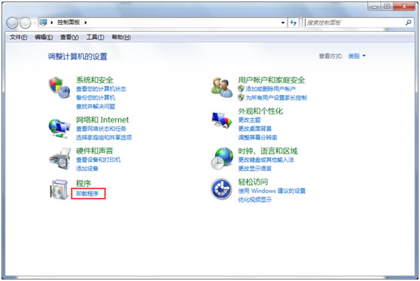The width and height of the screenshot is (420, 281).
Task: Open the 用户帐户和家庭安全 people icon
Action: [x=221, y=87]
